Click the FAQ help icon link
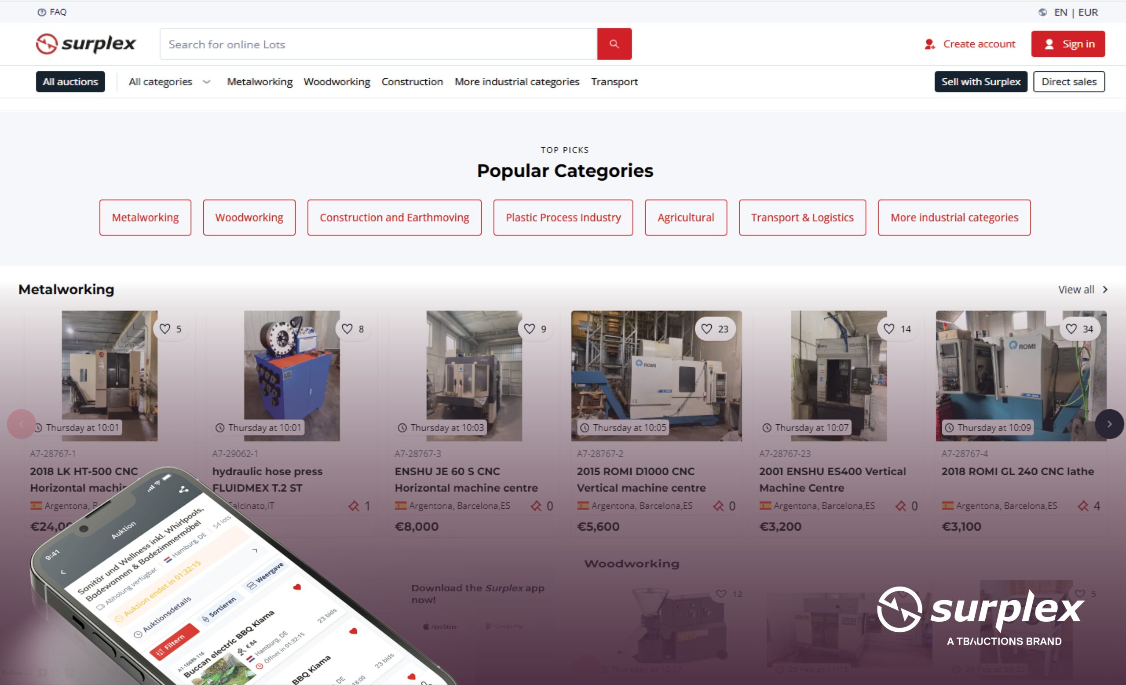Screen dimensions: 1126x685 click(x=42, y=12)
